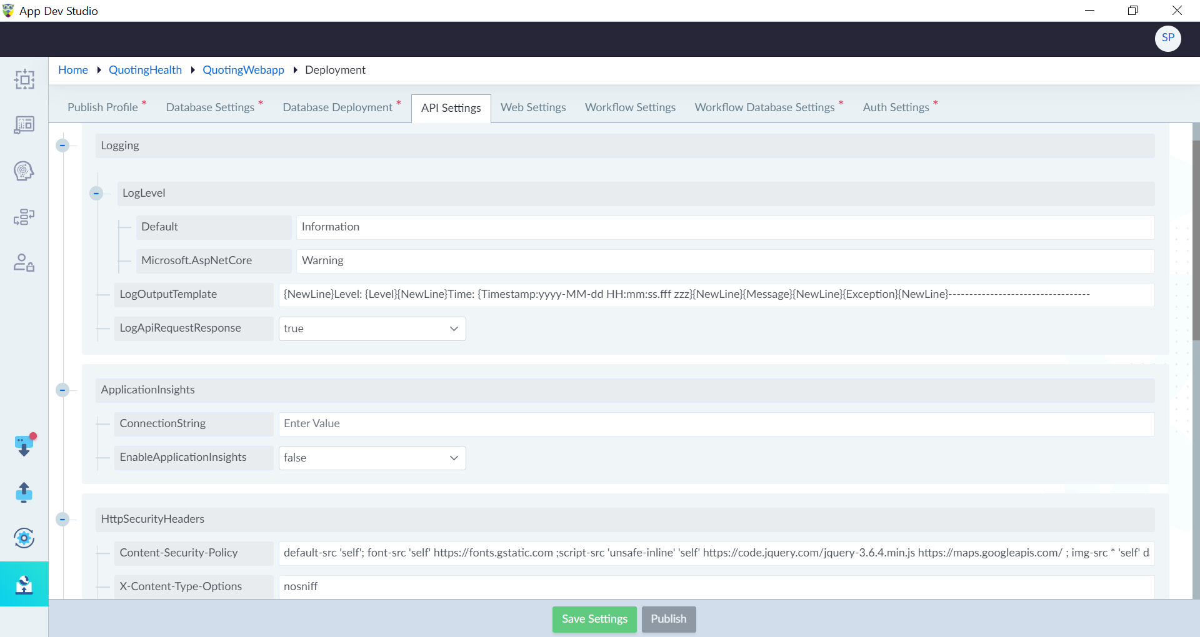Select the API Settings tab
This screenshot has width=1200, height=637.
[451, 108]
